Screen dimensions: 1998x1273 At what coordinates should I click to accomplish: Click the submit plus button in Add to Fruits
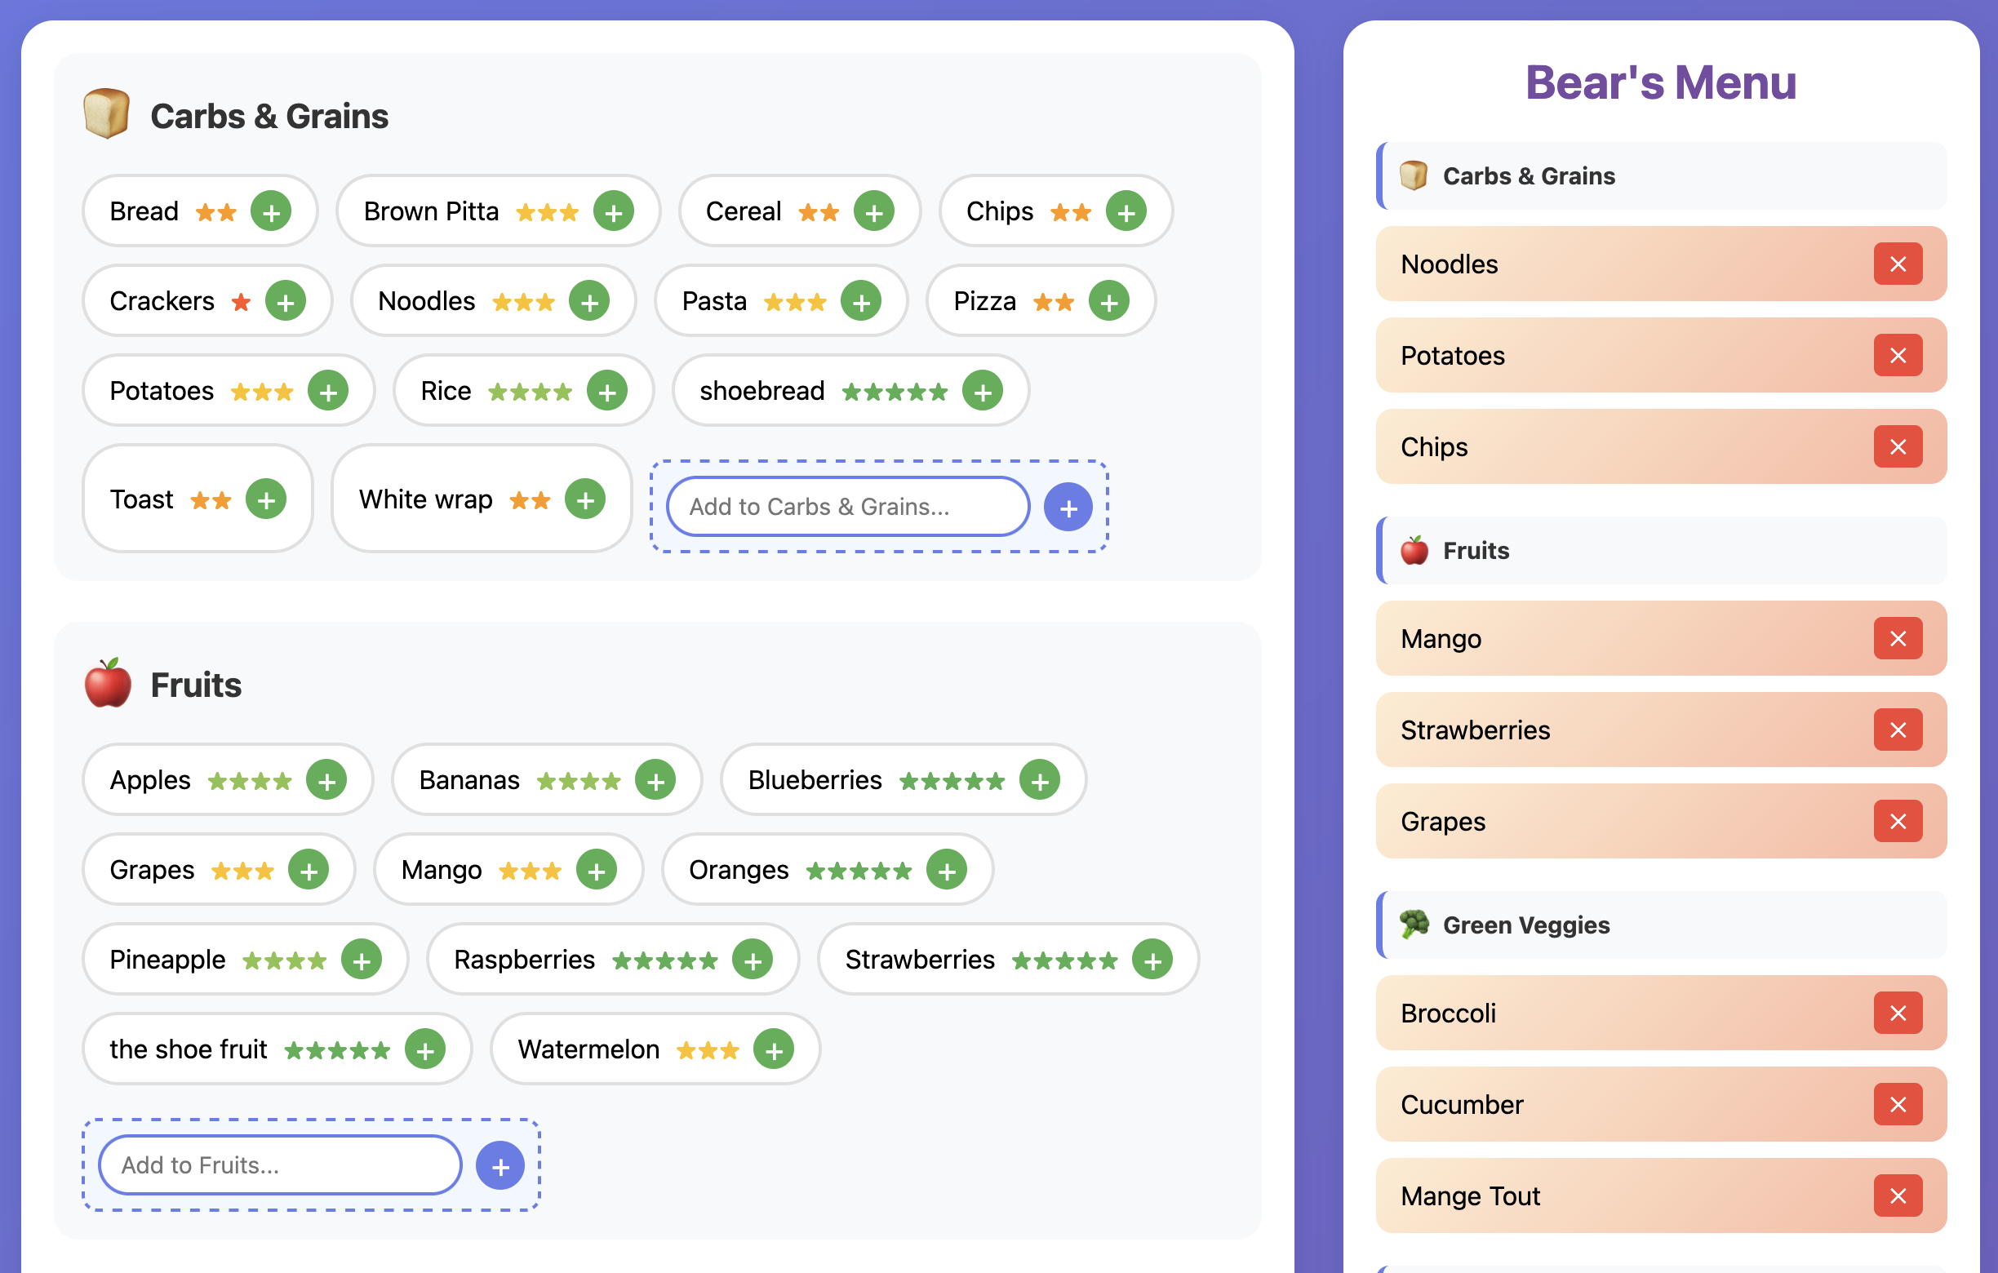click(499, 1164)
